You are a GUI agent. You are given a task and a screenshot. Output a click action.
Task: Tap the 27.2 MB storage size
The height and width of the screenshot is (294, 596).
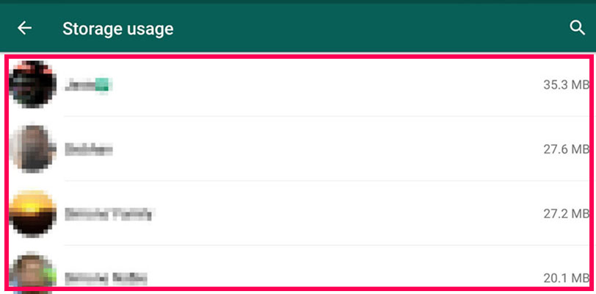[x=566, y=214]
